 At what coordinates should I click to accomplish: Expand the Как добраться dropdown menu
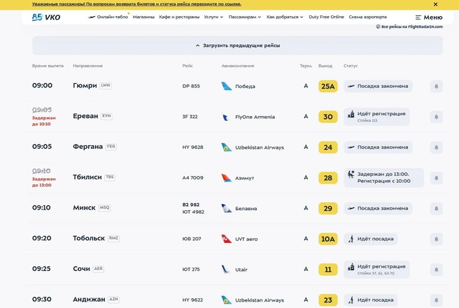coord(285,17)
